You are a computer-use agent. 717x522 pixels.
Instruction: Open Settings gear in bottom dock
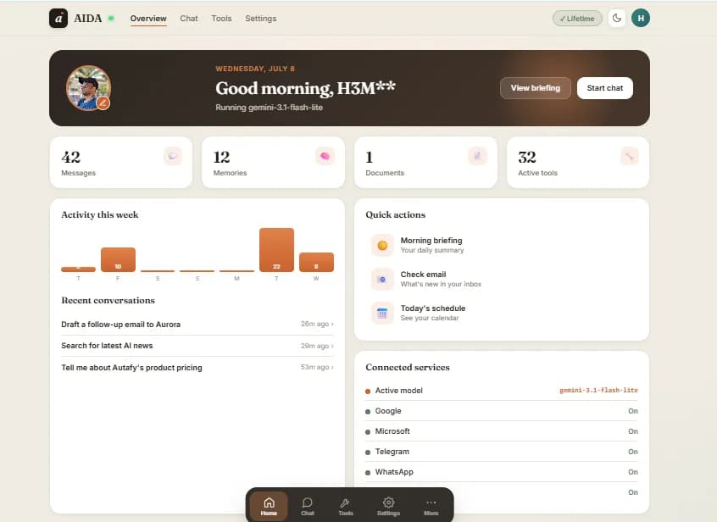pyautogui.click(x=388, y=506)
